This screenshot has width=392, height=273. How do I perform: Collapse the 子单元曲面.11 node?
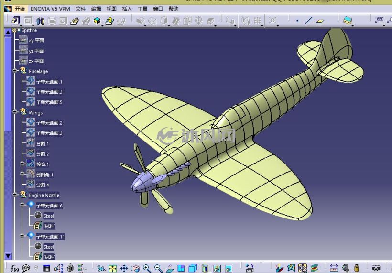tap(22, 236)
